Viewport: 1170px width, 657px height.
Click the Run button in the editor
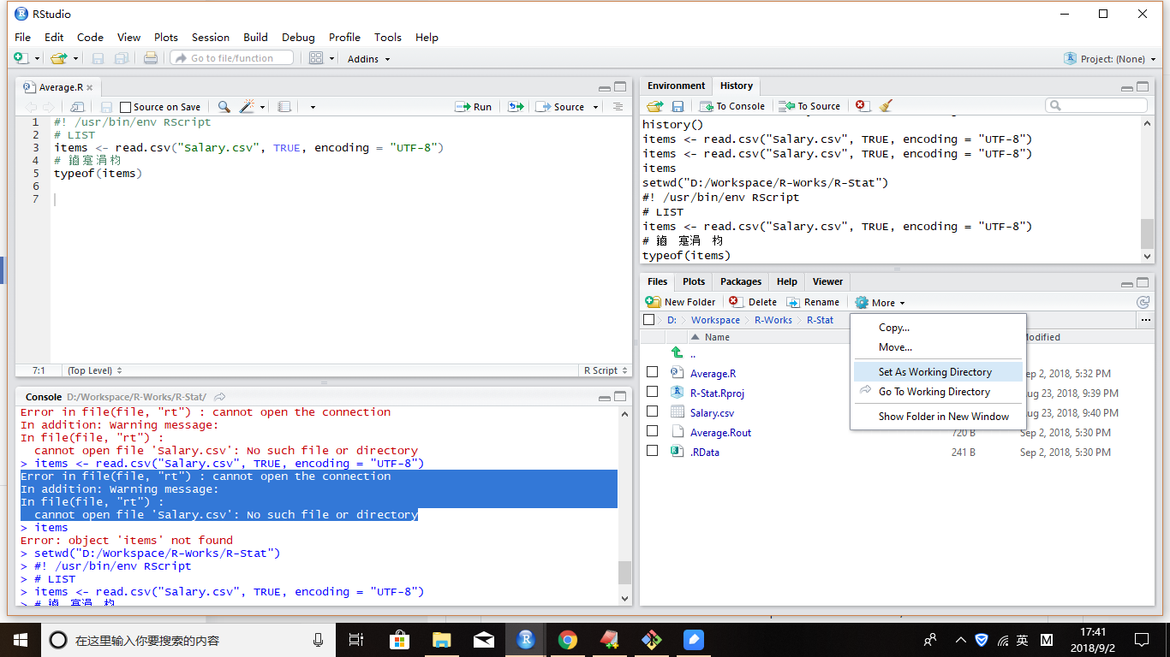tap(474, 107)
